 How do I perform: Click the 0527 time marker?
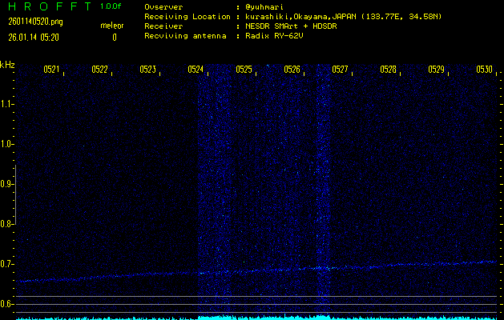click(x=341, y=70)
